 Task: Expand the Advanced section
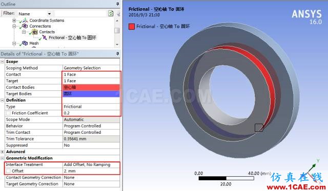point(2,152)
